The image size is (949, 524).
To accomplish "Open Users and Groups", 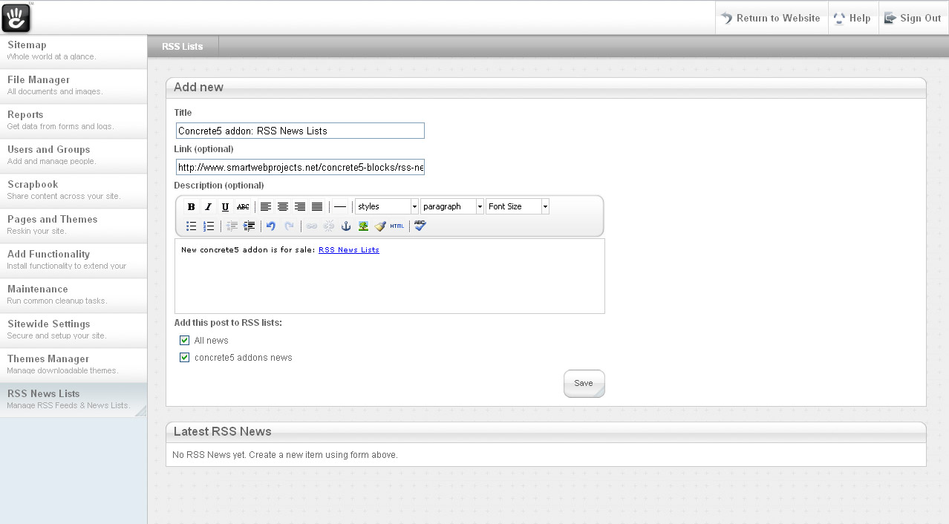I will (x=74, y=156).
